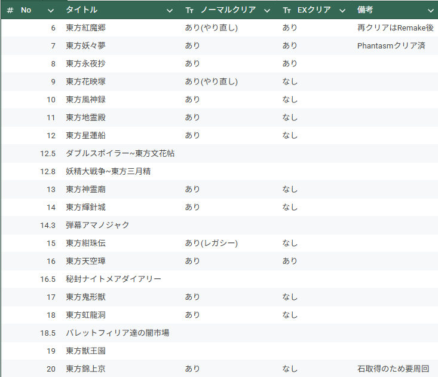This screenshot has height=377, width=438.
Task: Select the No cell 16.5
Action: (x=48, y=279)
